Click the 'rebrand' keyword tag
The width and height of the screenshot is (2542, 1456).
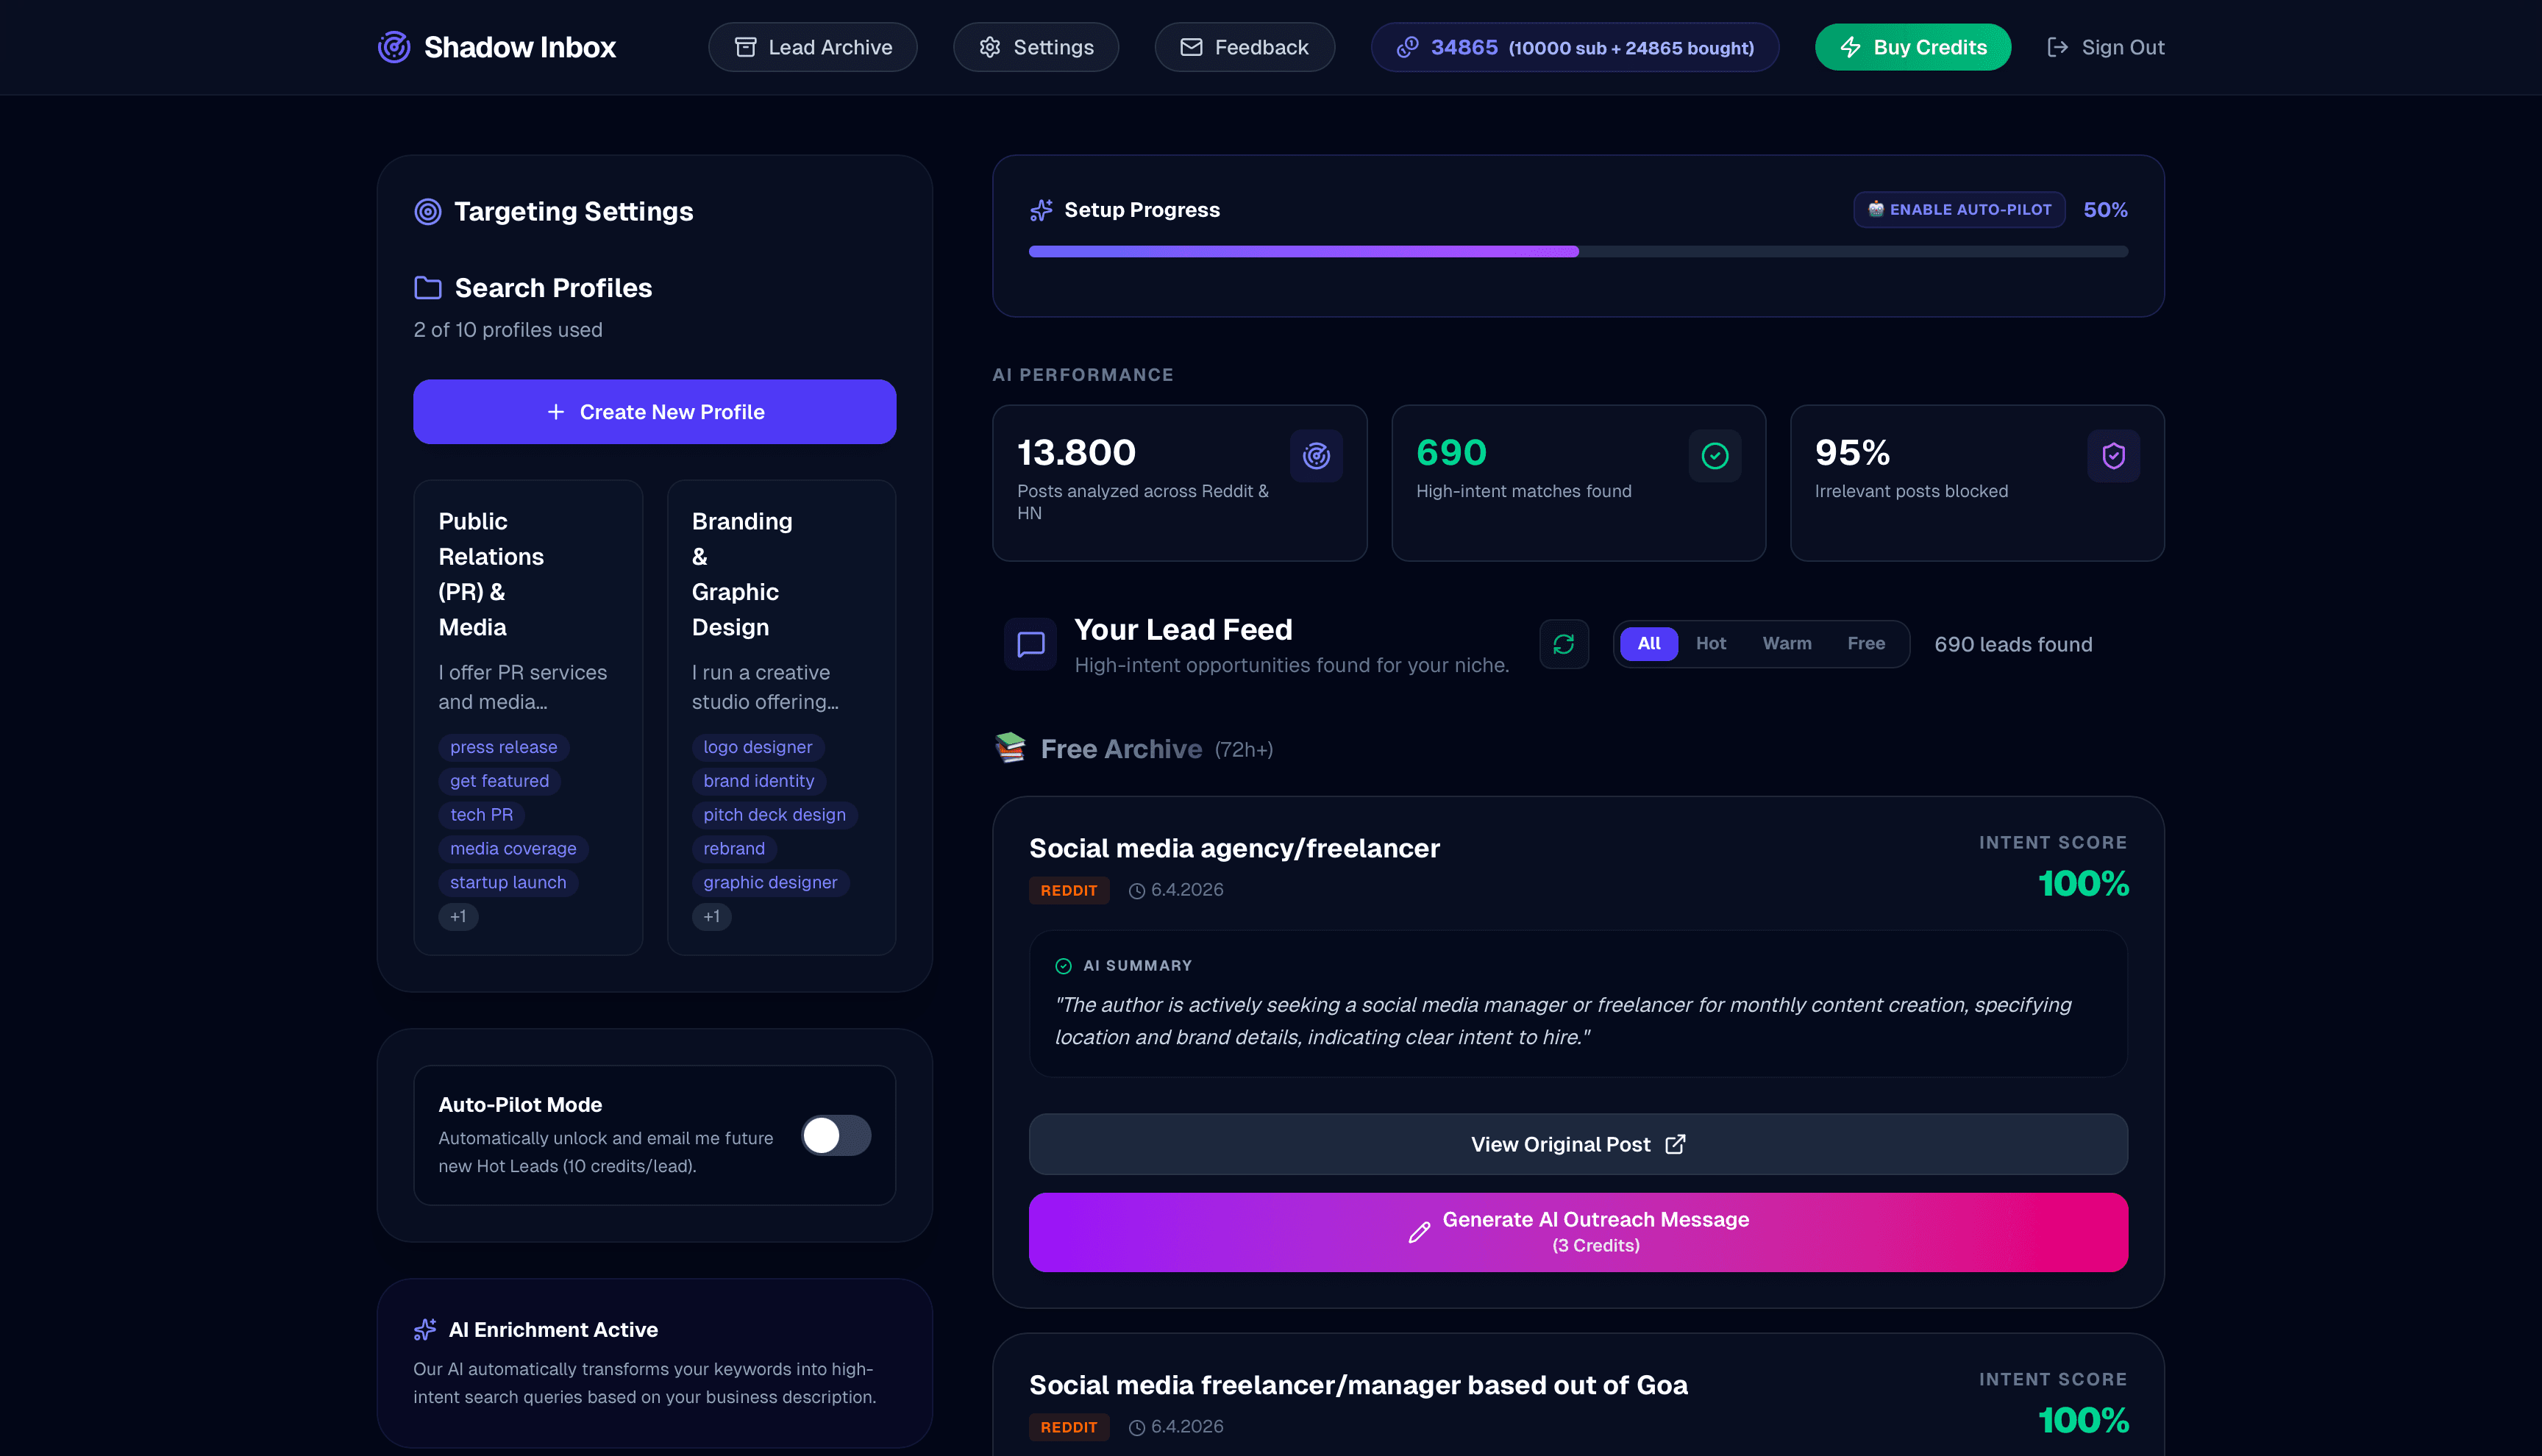pos(734,849)
